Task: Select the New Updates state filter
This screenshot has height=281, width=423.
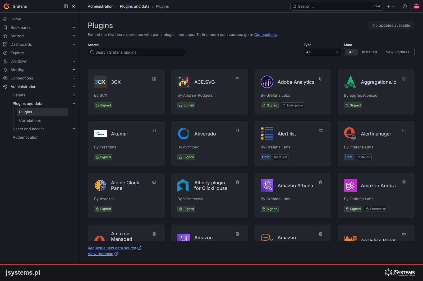Action: 397,52
